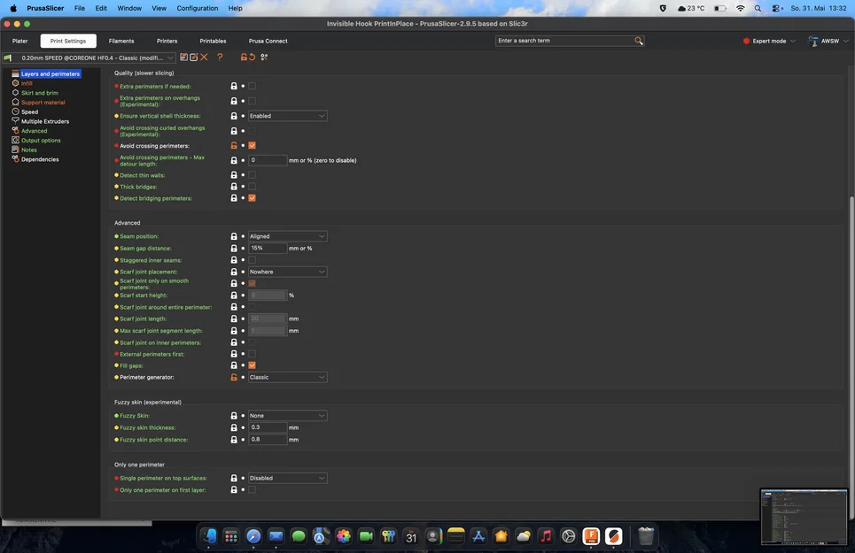Image resolution: width=855 pixels, height=553 pixels.
Task: Click the unlocked lock icon in the preset toolbar
Action: pos(244,58)
